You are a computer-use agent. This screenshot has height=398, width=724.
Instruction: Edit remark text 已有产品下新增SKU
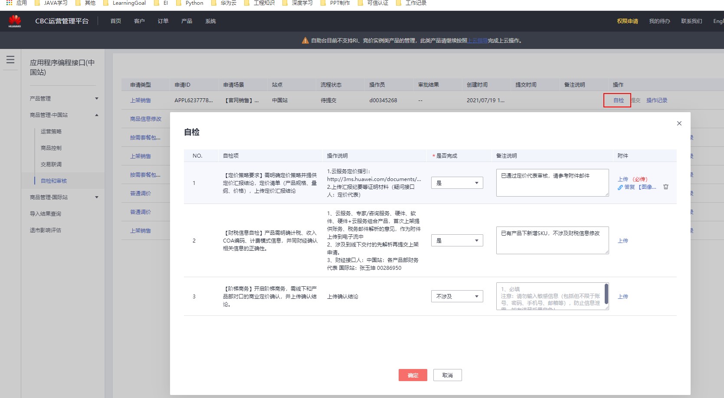point(552,240)
